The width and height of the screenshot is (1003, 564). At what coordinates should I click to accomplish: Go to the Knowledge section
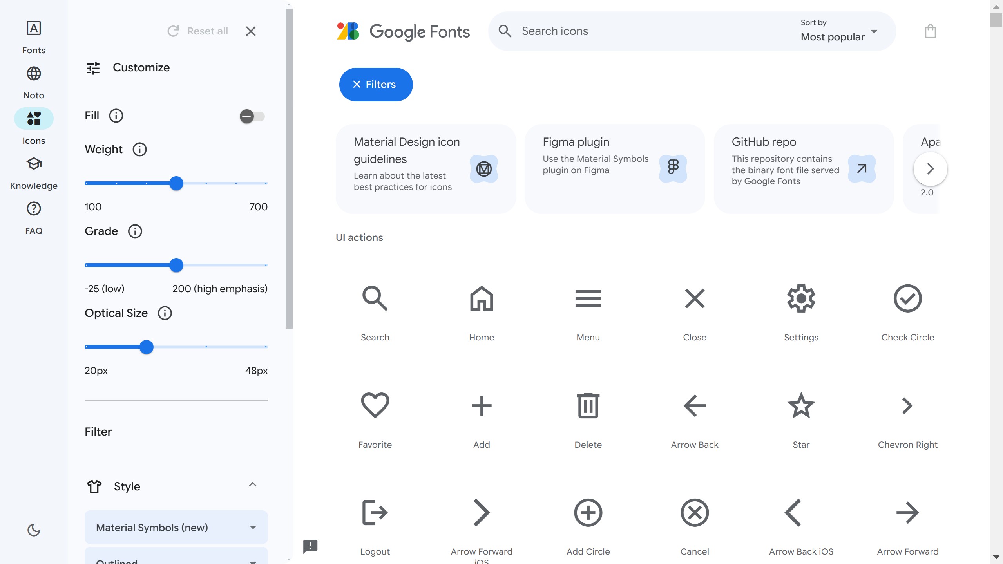[34, 173]
